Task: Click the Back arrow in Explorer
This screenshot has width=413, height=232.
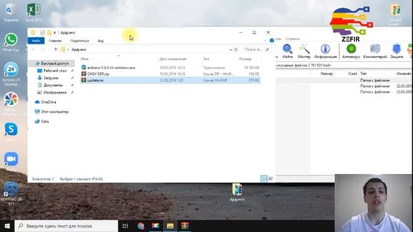Action: (34, 50)
